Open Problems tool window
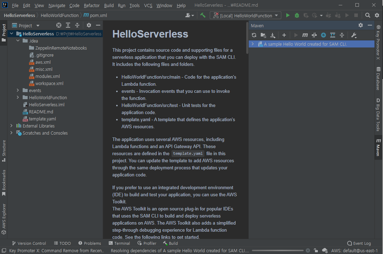Screen dimensions: 383x254 (89, 243)
